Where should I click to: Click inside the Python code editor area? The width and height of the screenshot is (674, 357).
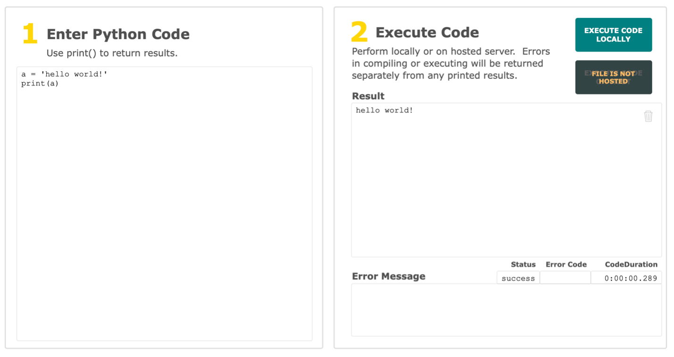point(164,212)
